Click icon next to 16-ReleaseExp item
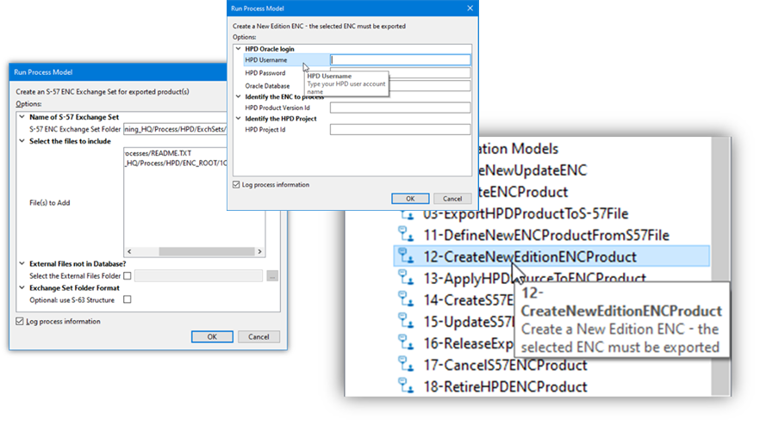This screenshot has width=760, height=425. pyautogui.click(x=407, y=343)
